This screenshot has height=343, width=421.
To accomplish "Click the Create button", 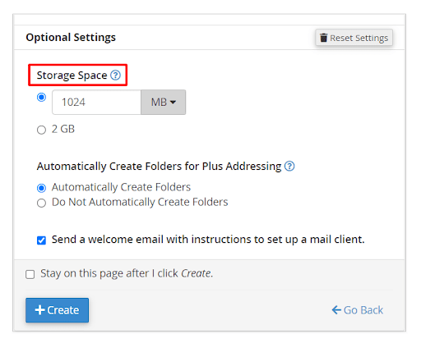I will tap(57, 310).
